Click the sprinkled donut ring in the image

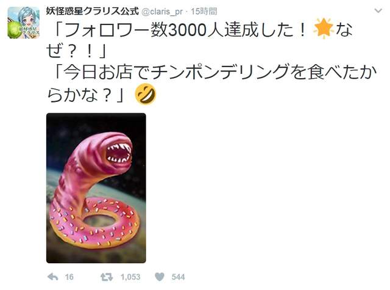[95, 222]
